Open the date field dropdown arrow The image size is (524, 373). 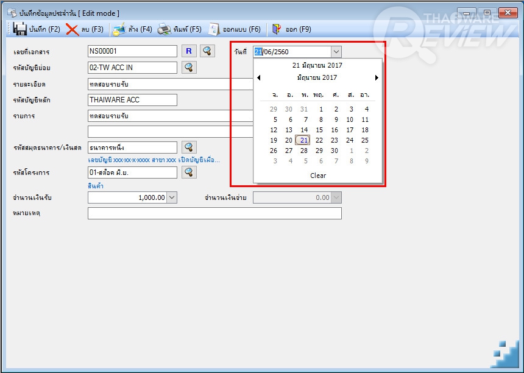[336, 52]
